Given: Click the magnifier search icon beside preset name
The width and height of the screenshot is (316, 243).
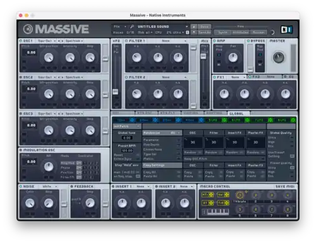Looking at the screenshot, I should click(132, 27).
